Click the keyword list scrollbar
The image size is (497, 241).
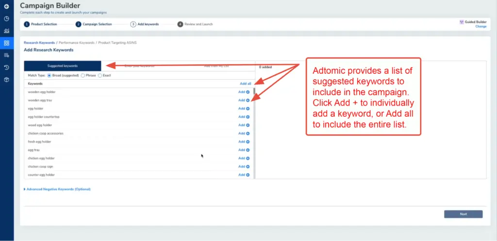254,92
